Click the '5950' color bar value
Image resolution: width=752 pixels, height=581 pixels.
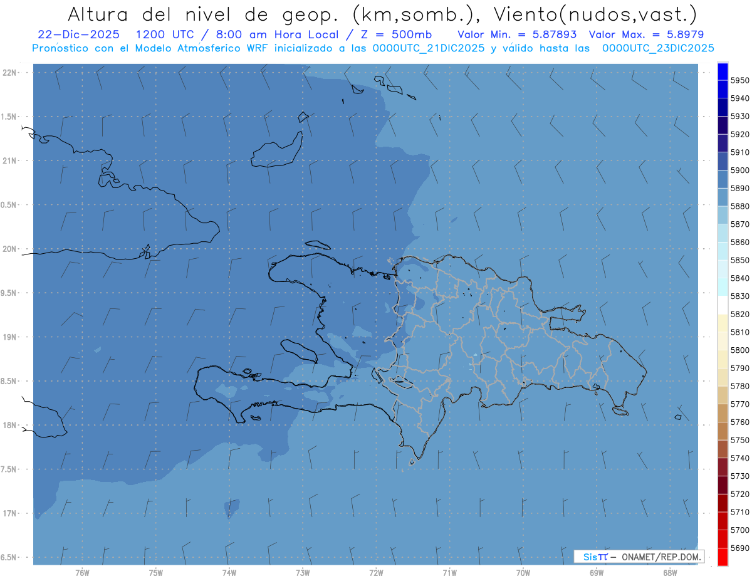click(x=739, y=80)
